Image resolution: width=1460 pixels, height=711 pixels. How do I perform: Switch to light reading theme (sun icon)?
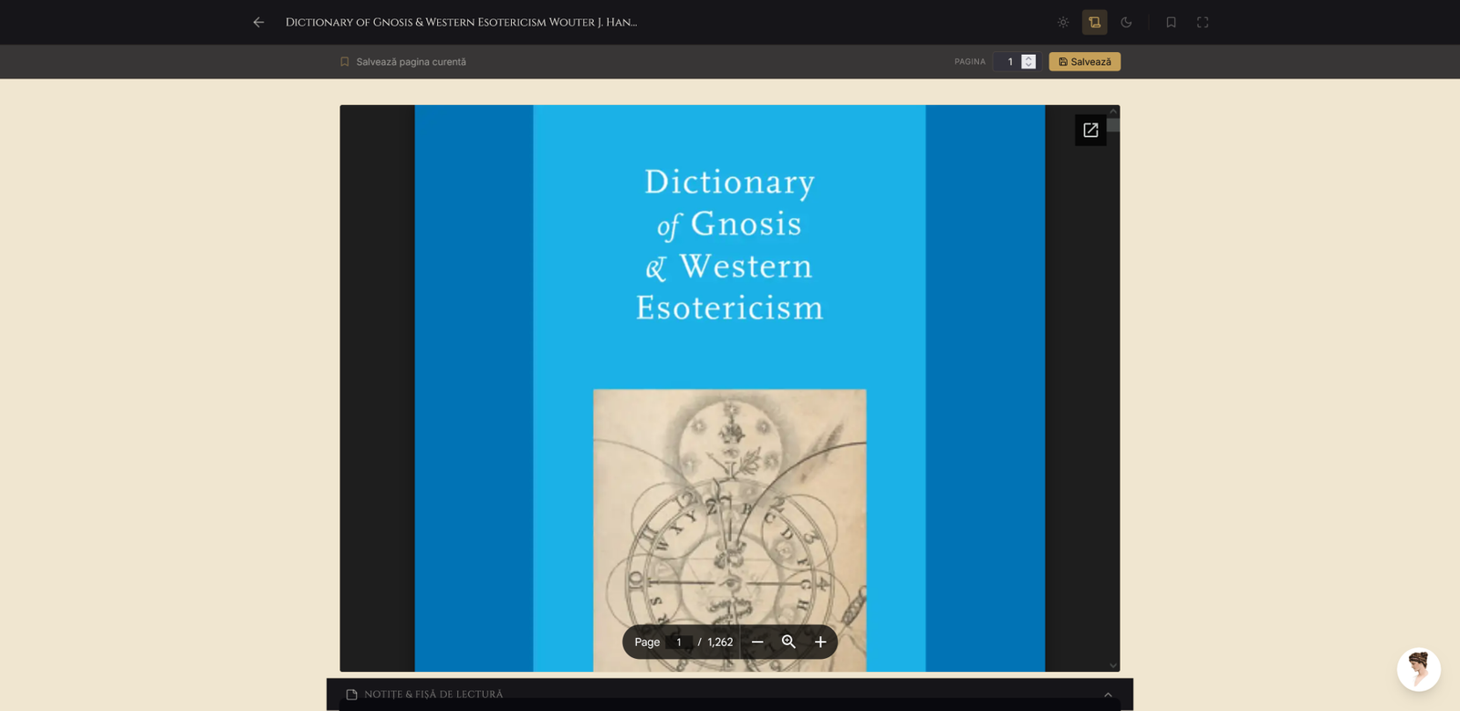point(1063,22)
